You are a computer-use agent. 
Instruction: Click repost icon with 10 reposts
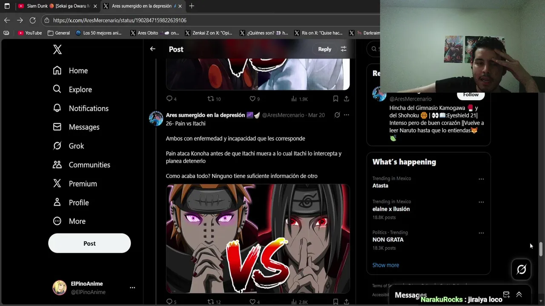(x=214, y=99)
